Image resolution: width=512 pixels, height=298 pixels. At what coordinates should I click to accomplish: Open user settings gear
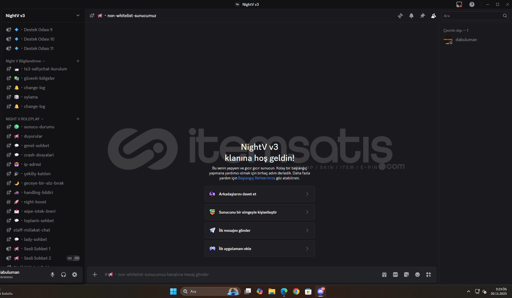(x=75, y=275)
